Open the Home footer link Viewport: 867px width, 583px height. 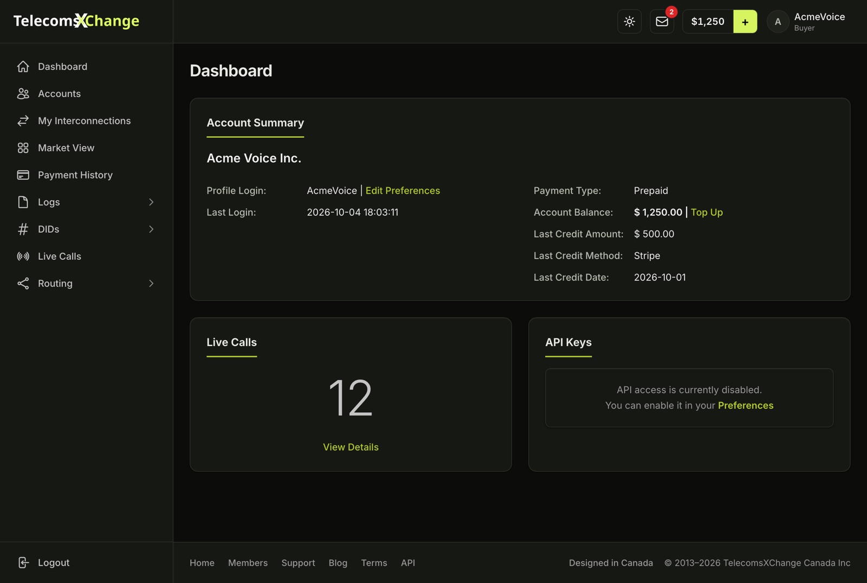202,563
